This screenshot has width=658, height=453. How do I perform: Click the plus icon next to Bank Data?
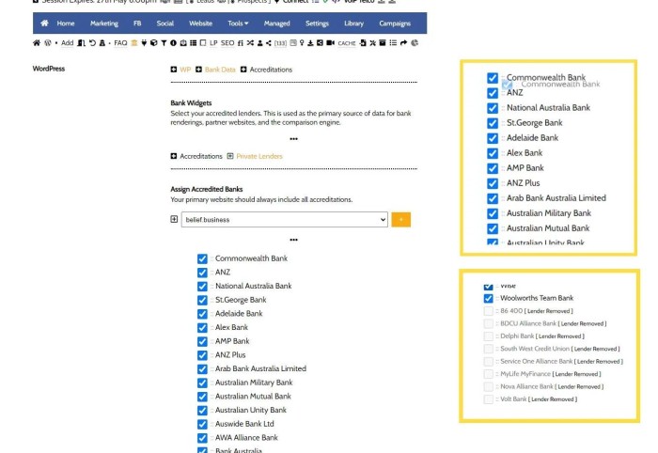(198, 70)
